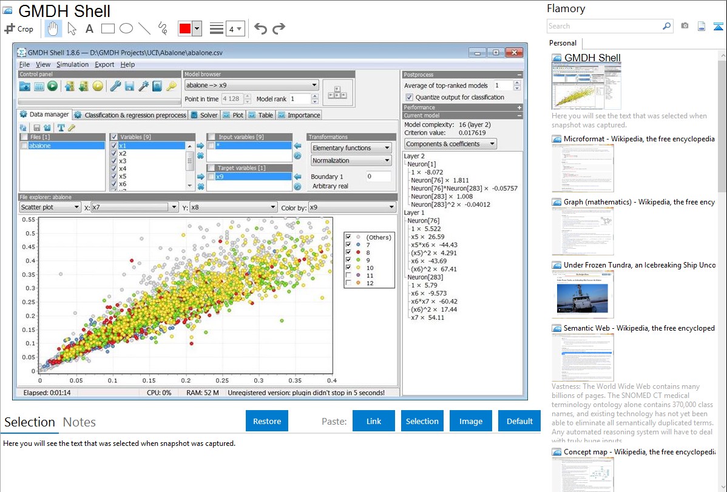Click the right arrow beside Input variables list

[200, 146]
